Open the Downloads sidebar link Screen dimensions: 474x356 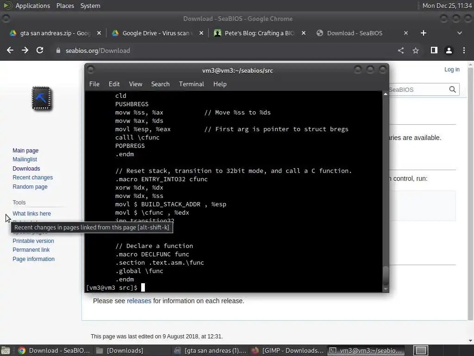26,169
